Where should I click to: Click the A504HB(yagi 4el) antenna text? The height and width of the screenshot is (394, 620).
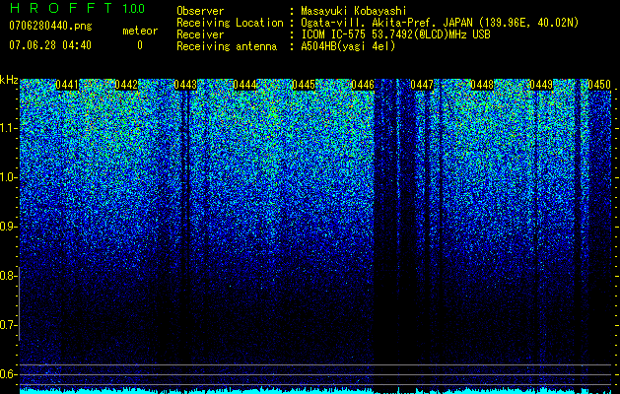[x=348, y=46]
